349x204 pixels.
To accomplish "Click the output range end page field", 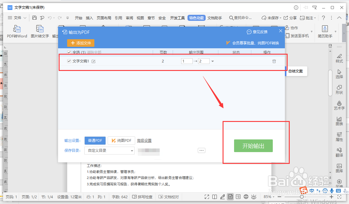I will pyautogui.click(x=204, y=61).
